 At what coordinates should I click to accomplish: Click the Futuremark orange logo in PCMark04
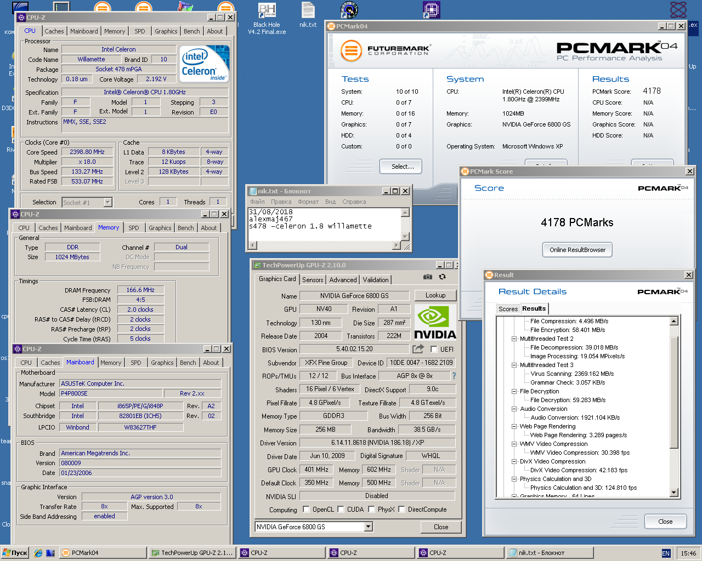[x=351, y=51]
